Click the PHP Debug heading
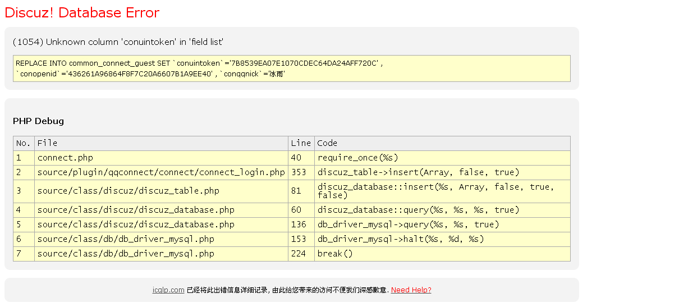 (38, 121)
